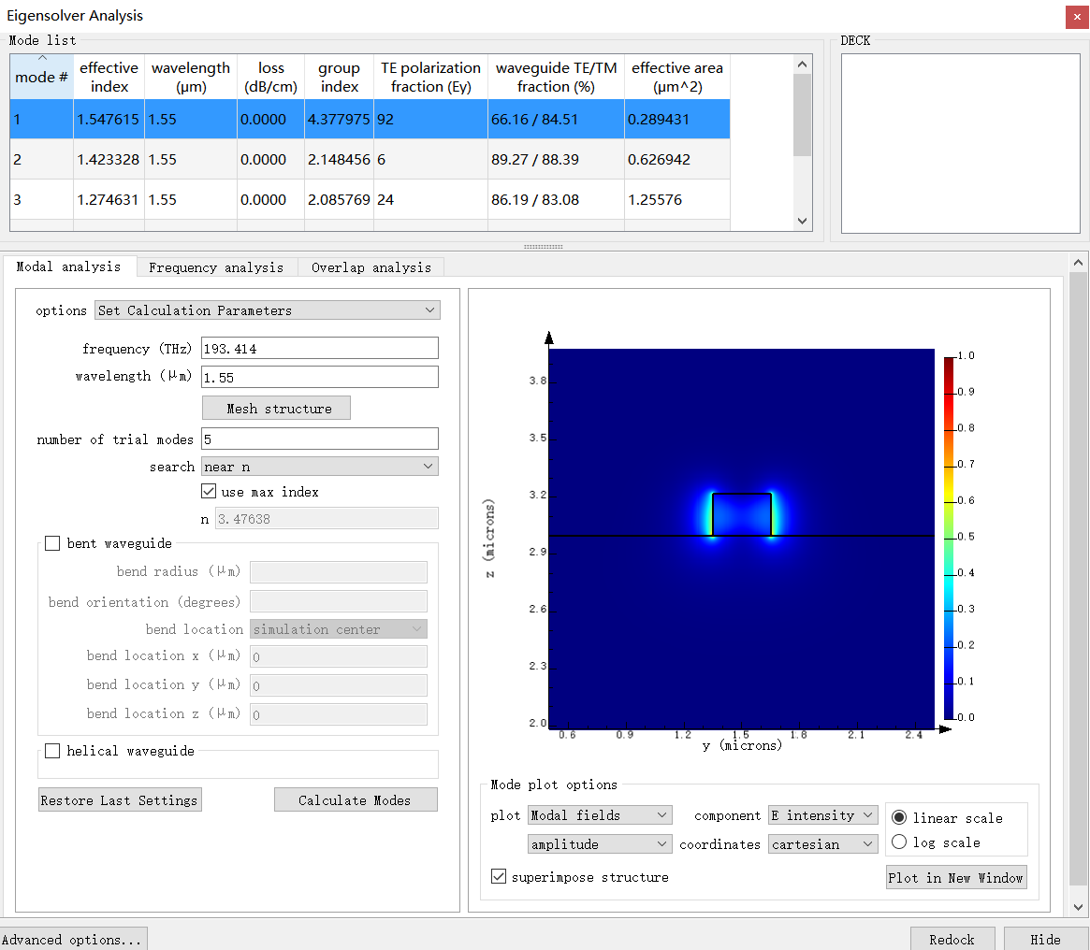Toggle the use max index checkbox
Image resolution: width=1090 pixels, height=950 pixels.
point(209,492)
